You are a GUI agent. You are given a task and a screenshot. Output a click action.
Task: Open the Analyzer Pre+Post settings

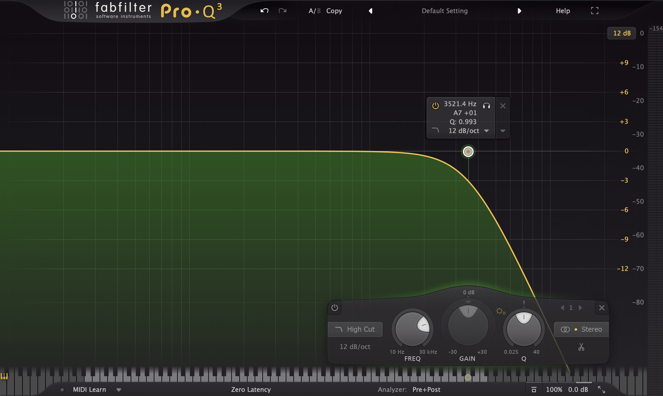(426, 390)
